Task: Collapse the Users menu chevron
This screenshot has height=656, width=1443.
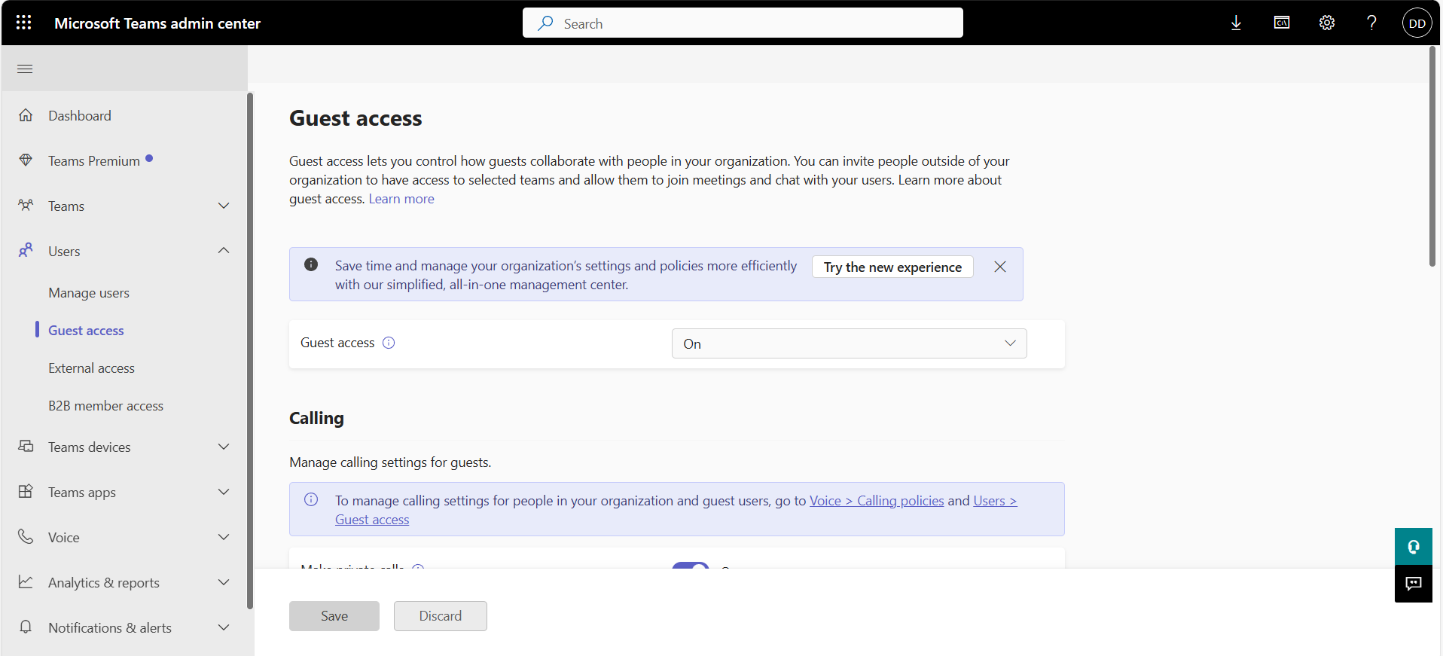Action: [x=224, y=250]
